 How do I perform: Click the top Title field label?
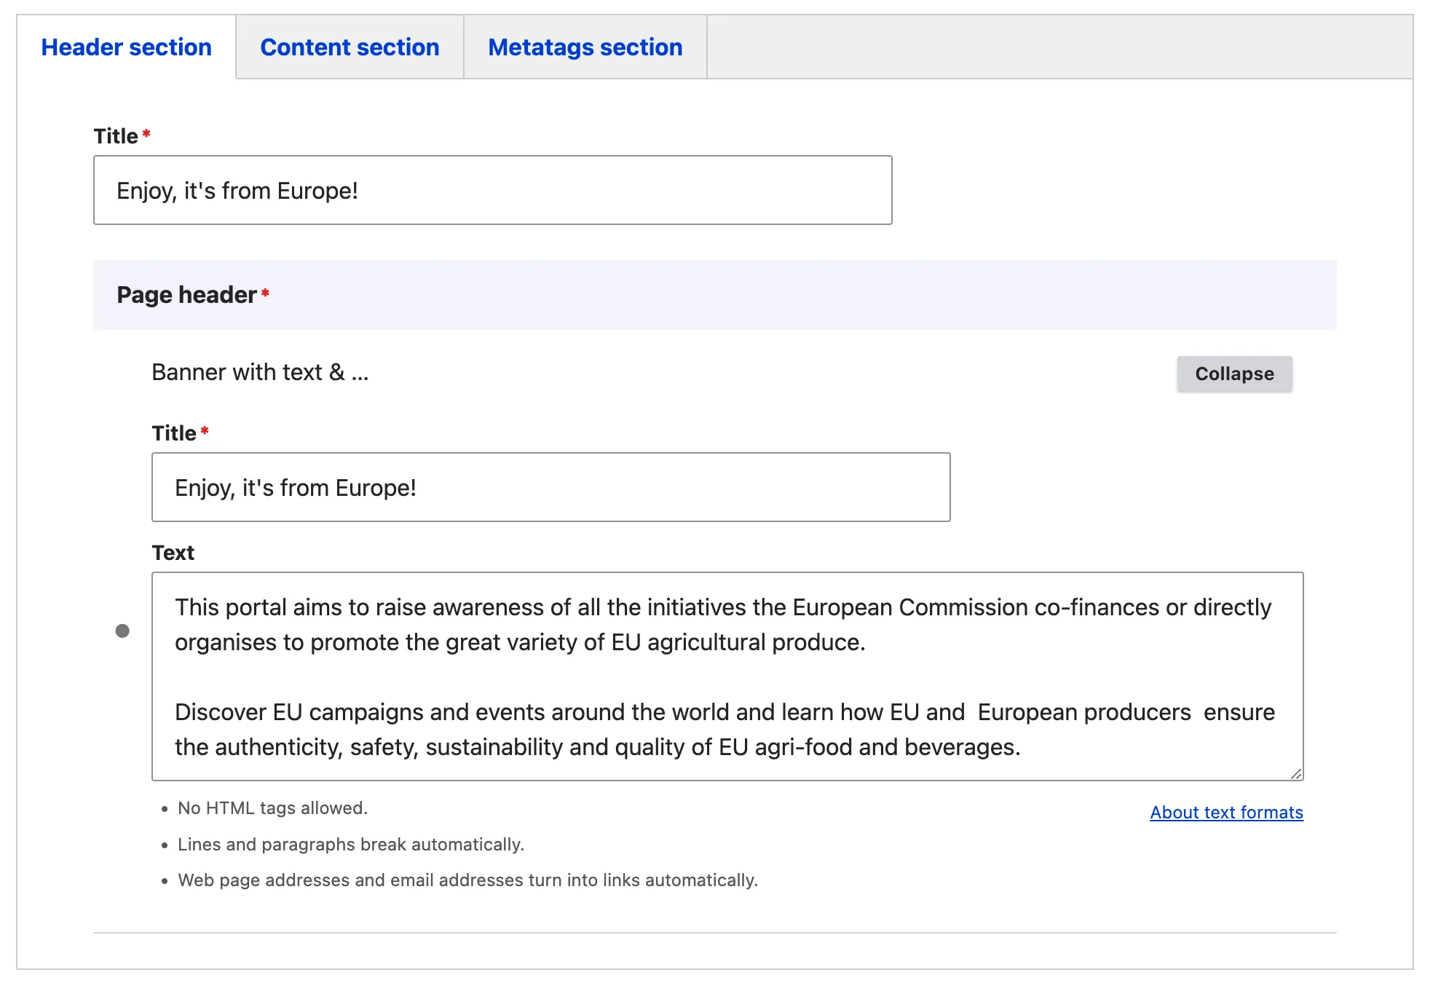pos(116,136)
